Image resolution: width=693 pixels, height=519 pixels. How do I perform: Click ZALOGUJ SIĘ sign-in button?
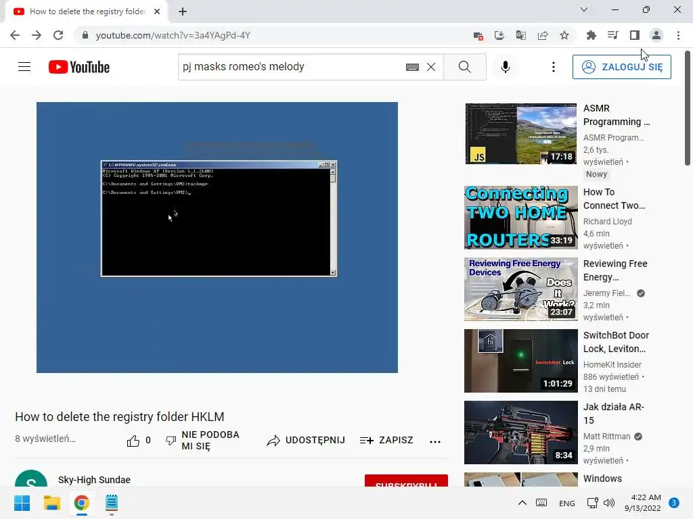coord(621,67)
